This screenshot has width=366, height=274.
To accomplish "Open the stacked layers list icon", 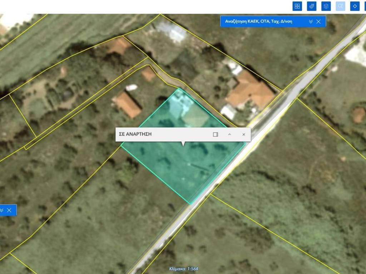I will coord(326,6).
